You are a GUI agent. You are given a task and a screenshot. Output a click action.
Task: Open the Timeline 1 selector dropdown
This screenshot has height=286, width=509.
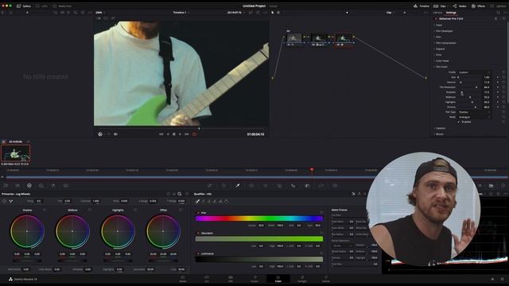[x=181, y=13]
